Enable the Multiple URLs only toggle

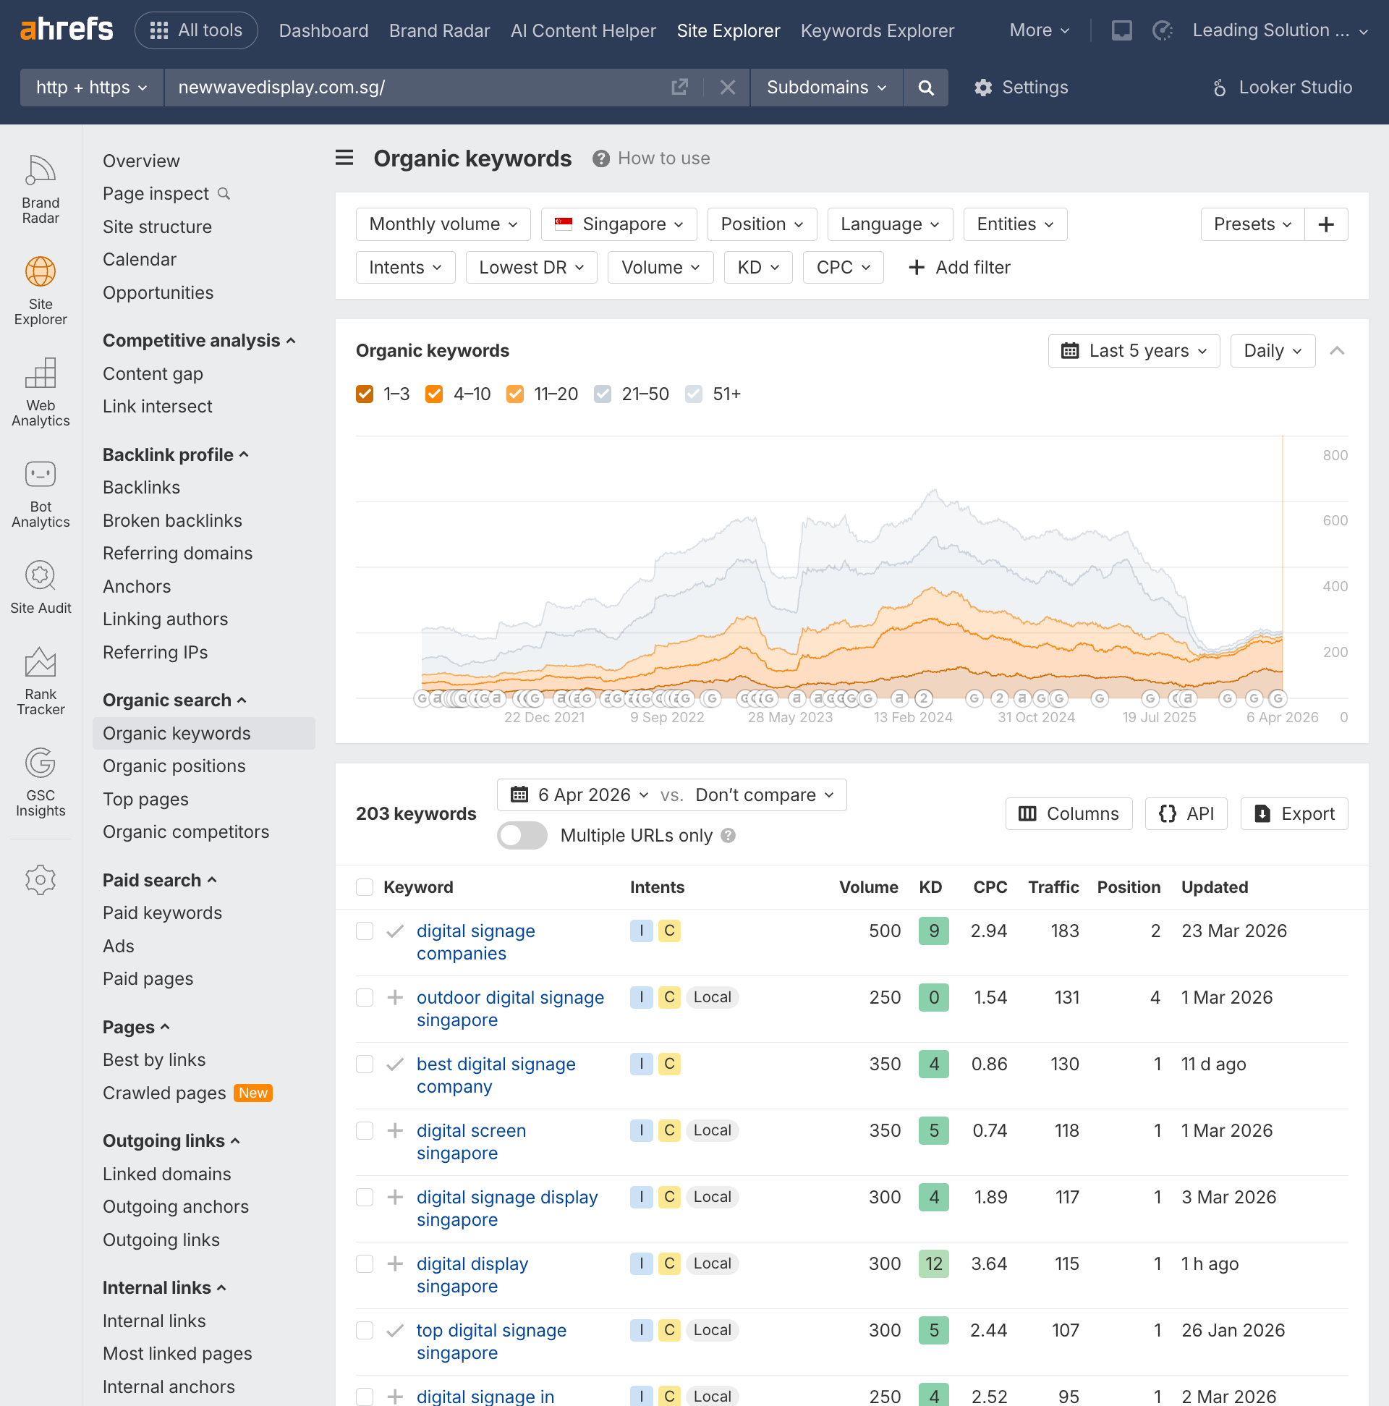[522, 836]
